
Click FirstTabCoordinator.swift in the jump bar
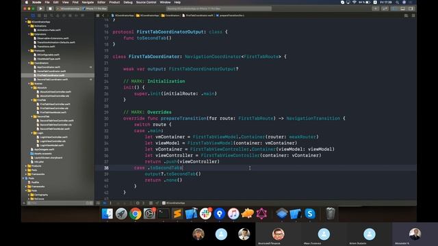[198, 16]
